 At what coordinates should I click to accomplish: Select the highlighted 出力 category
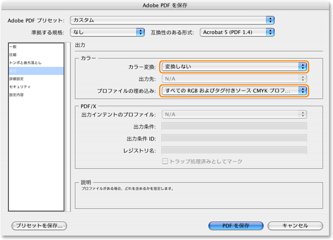(13, 71)
